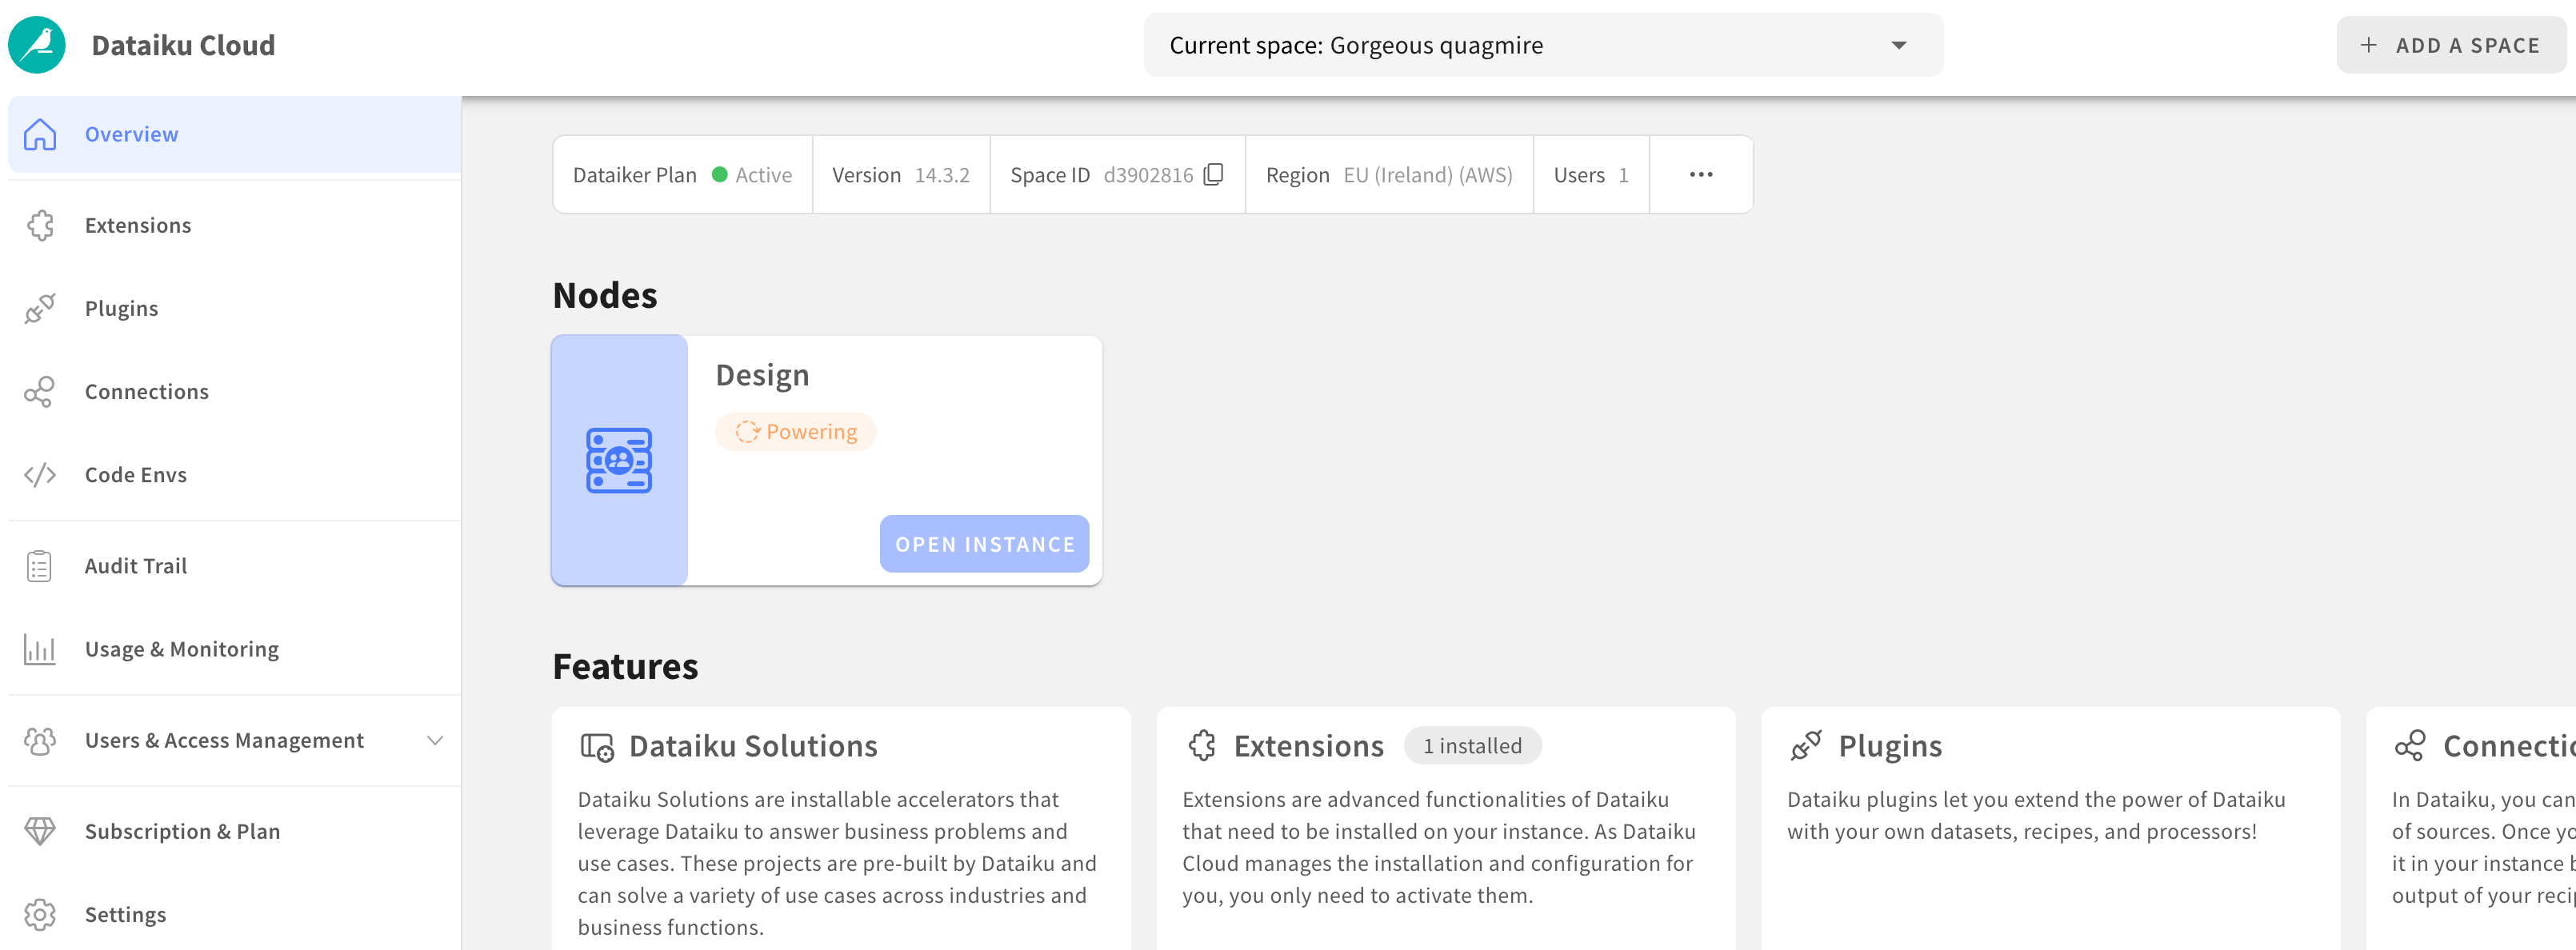Click the Open Instance button

point(984,544)
